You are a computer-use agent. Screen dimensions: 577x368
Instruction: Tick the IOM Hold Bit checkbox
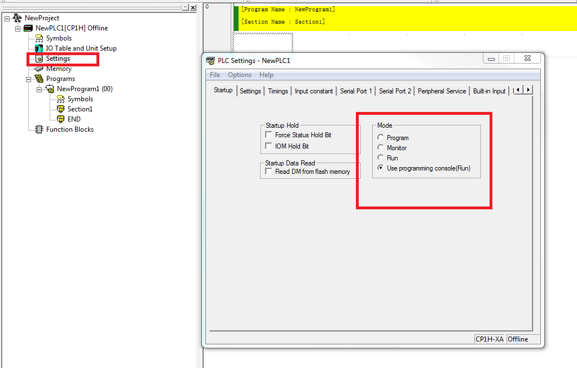pos(268,146)
